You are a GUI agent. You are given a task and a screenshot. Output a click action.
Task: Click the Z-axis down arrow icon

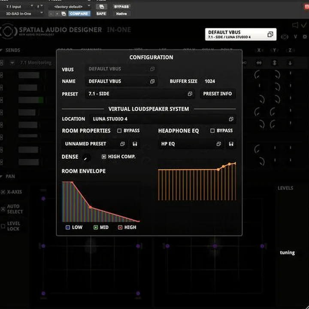click(290, 63)
